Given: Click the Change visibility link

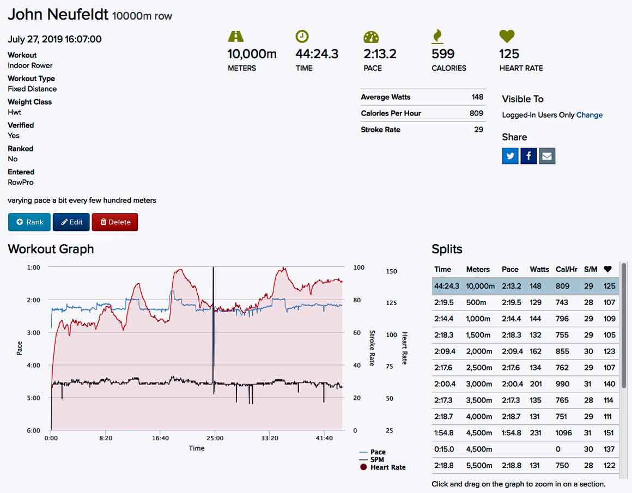Looking at the screenshot, I should [x=590, y=115].
